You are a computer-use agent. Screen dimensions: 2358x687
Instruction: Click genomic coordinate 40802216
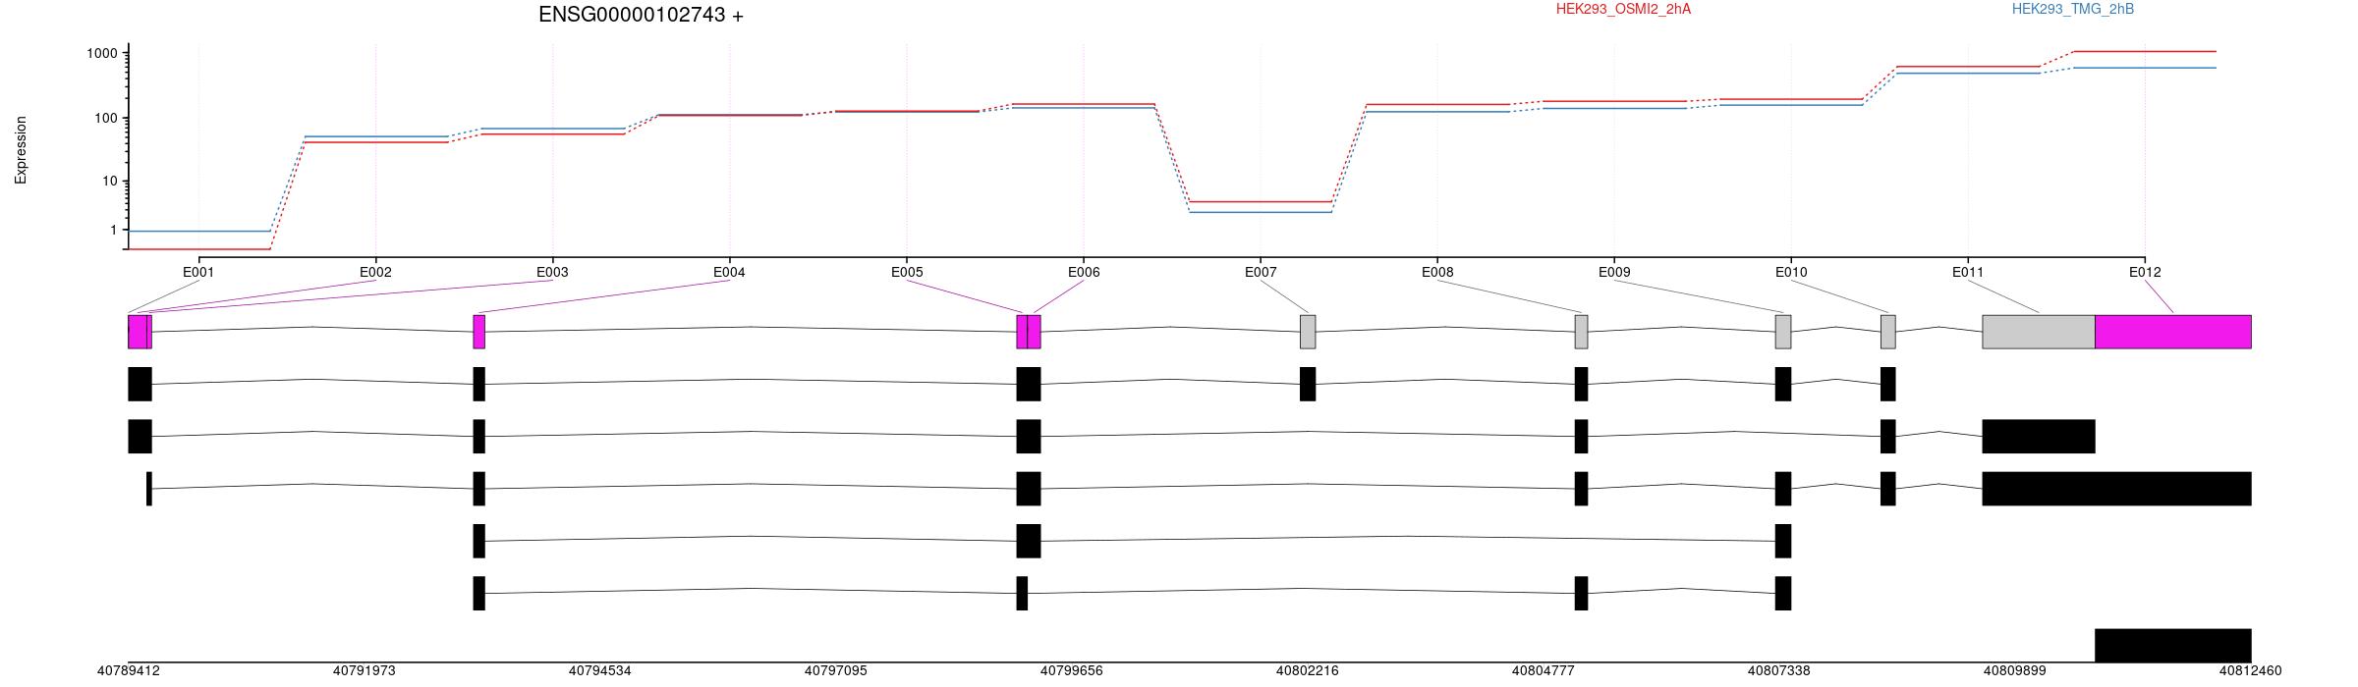[1308, 671]
